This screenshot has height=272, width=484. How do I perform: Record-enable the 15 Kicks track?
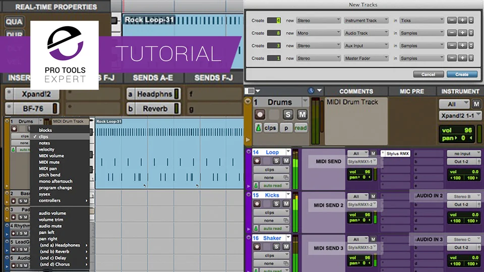(x=257, y=203)
